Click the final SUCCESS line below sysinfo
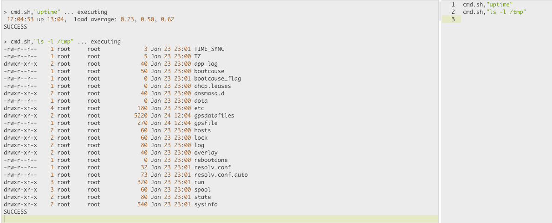The height and width of the screenshot is (223, 552). click(15, 212)
